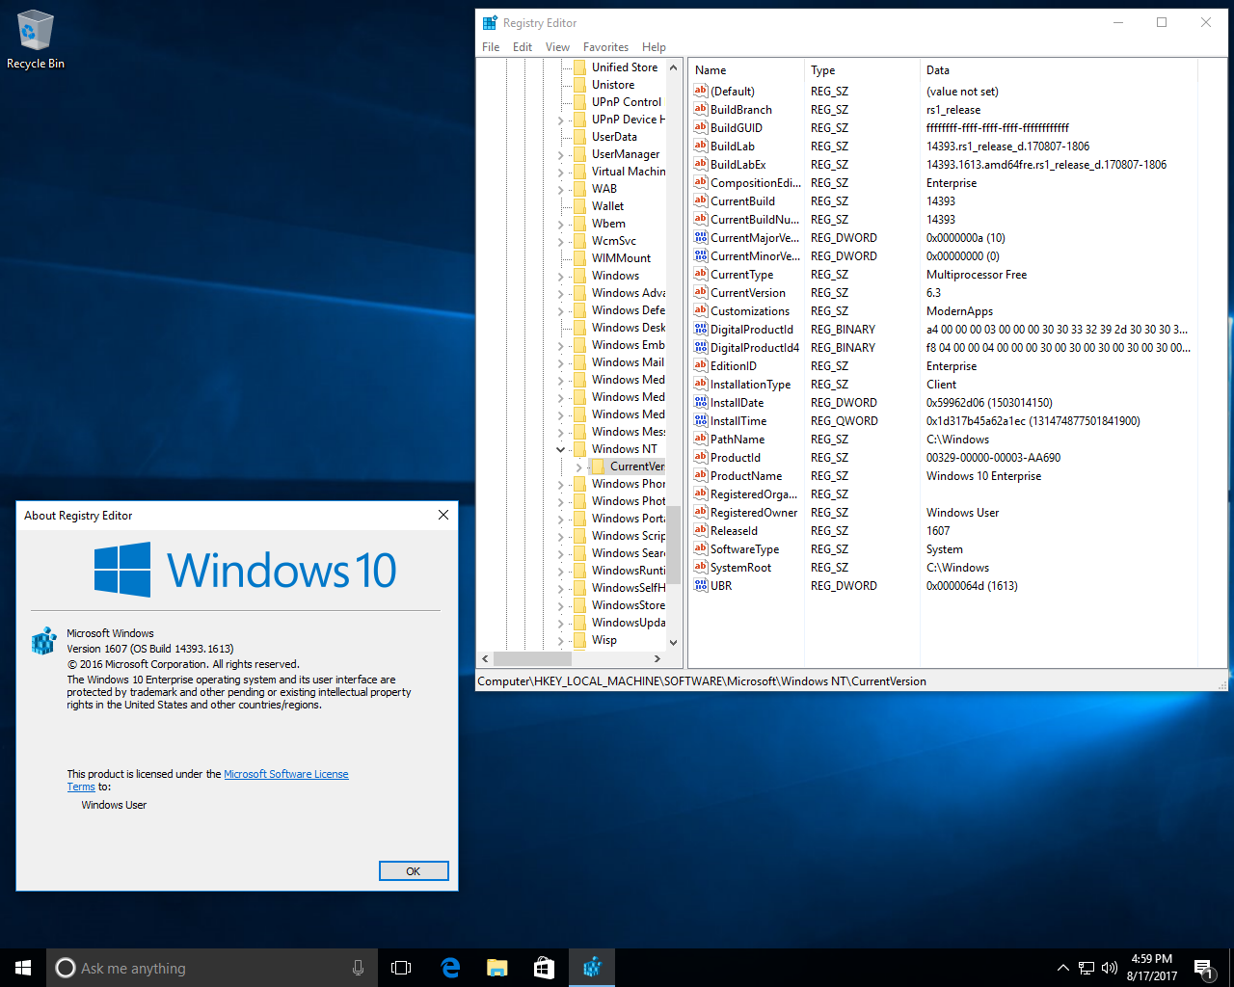Click the network tray icon
Screen dimensions: 1234x987
pos(1086,968)
